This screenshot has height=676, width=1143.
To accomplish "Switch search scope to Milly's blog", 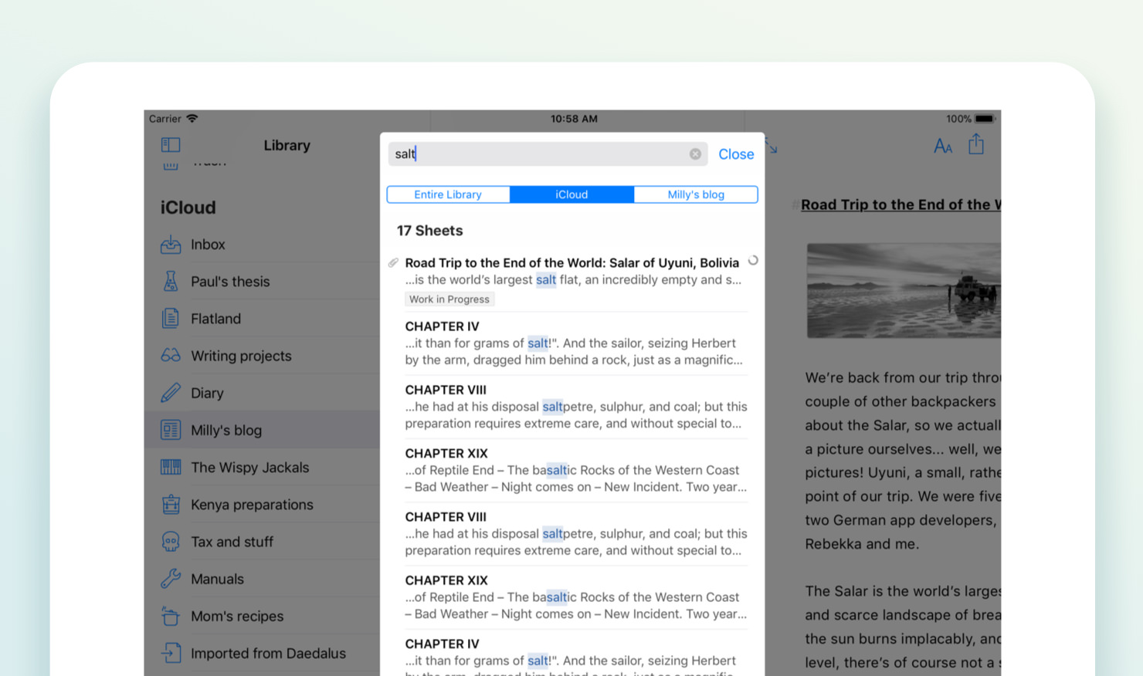I will tap(696, 194).
